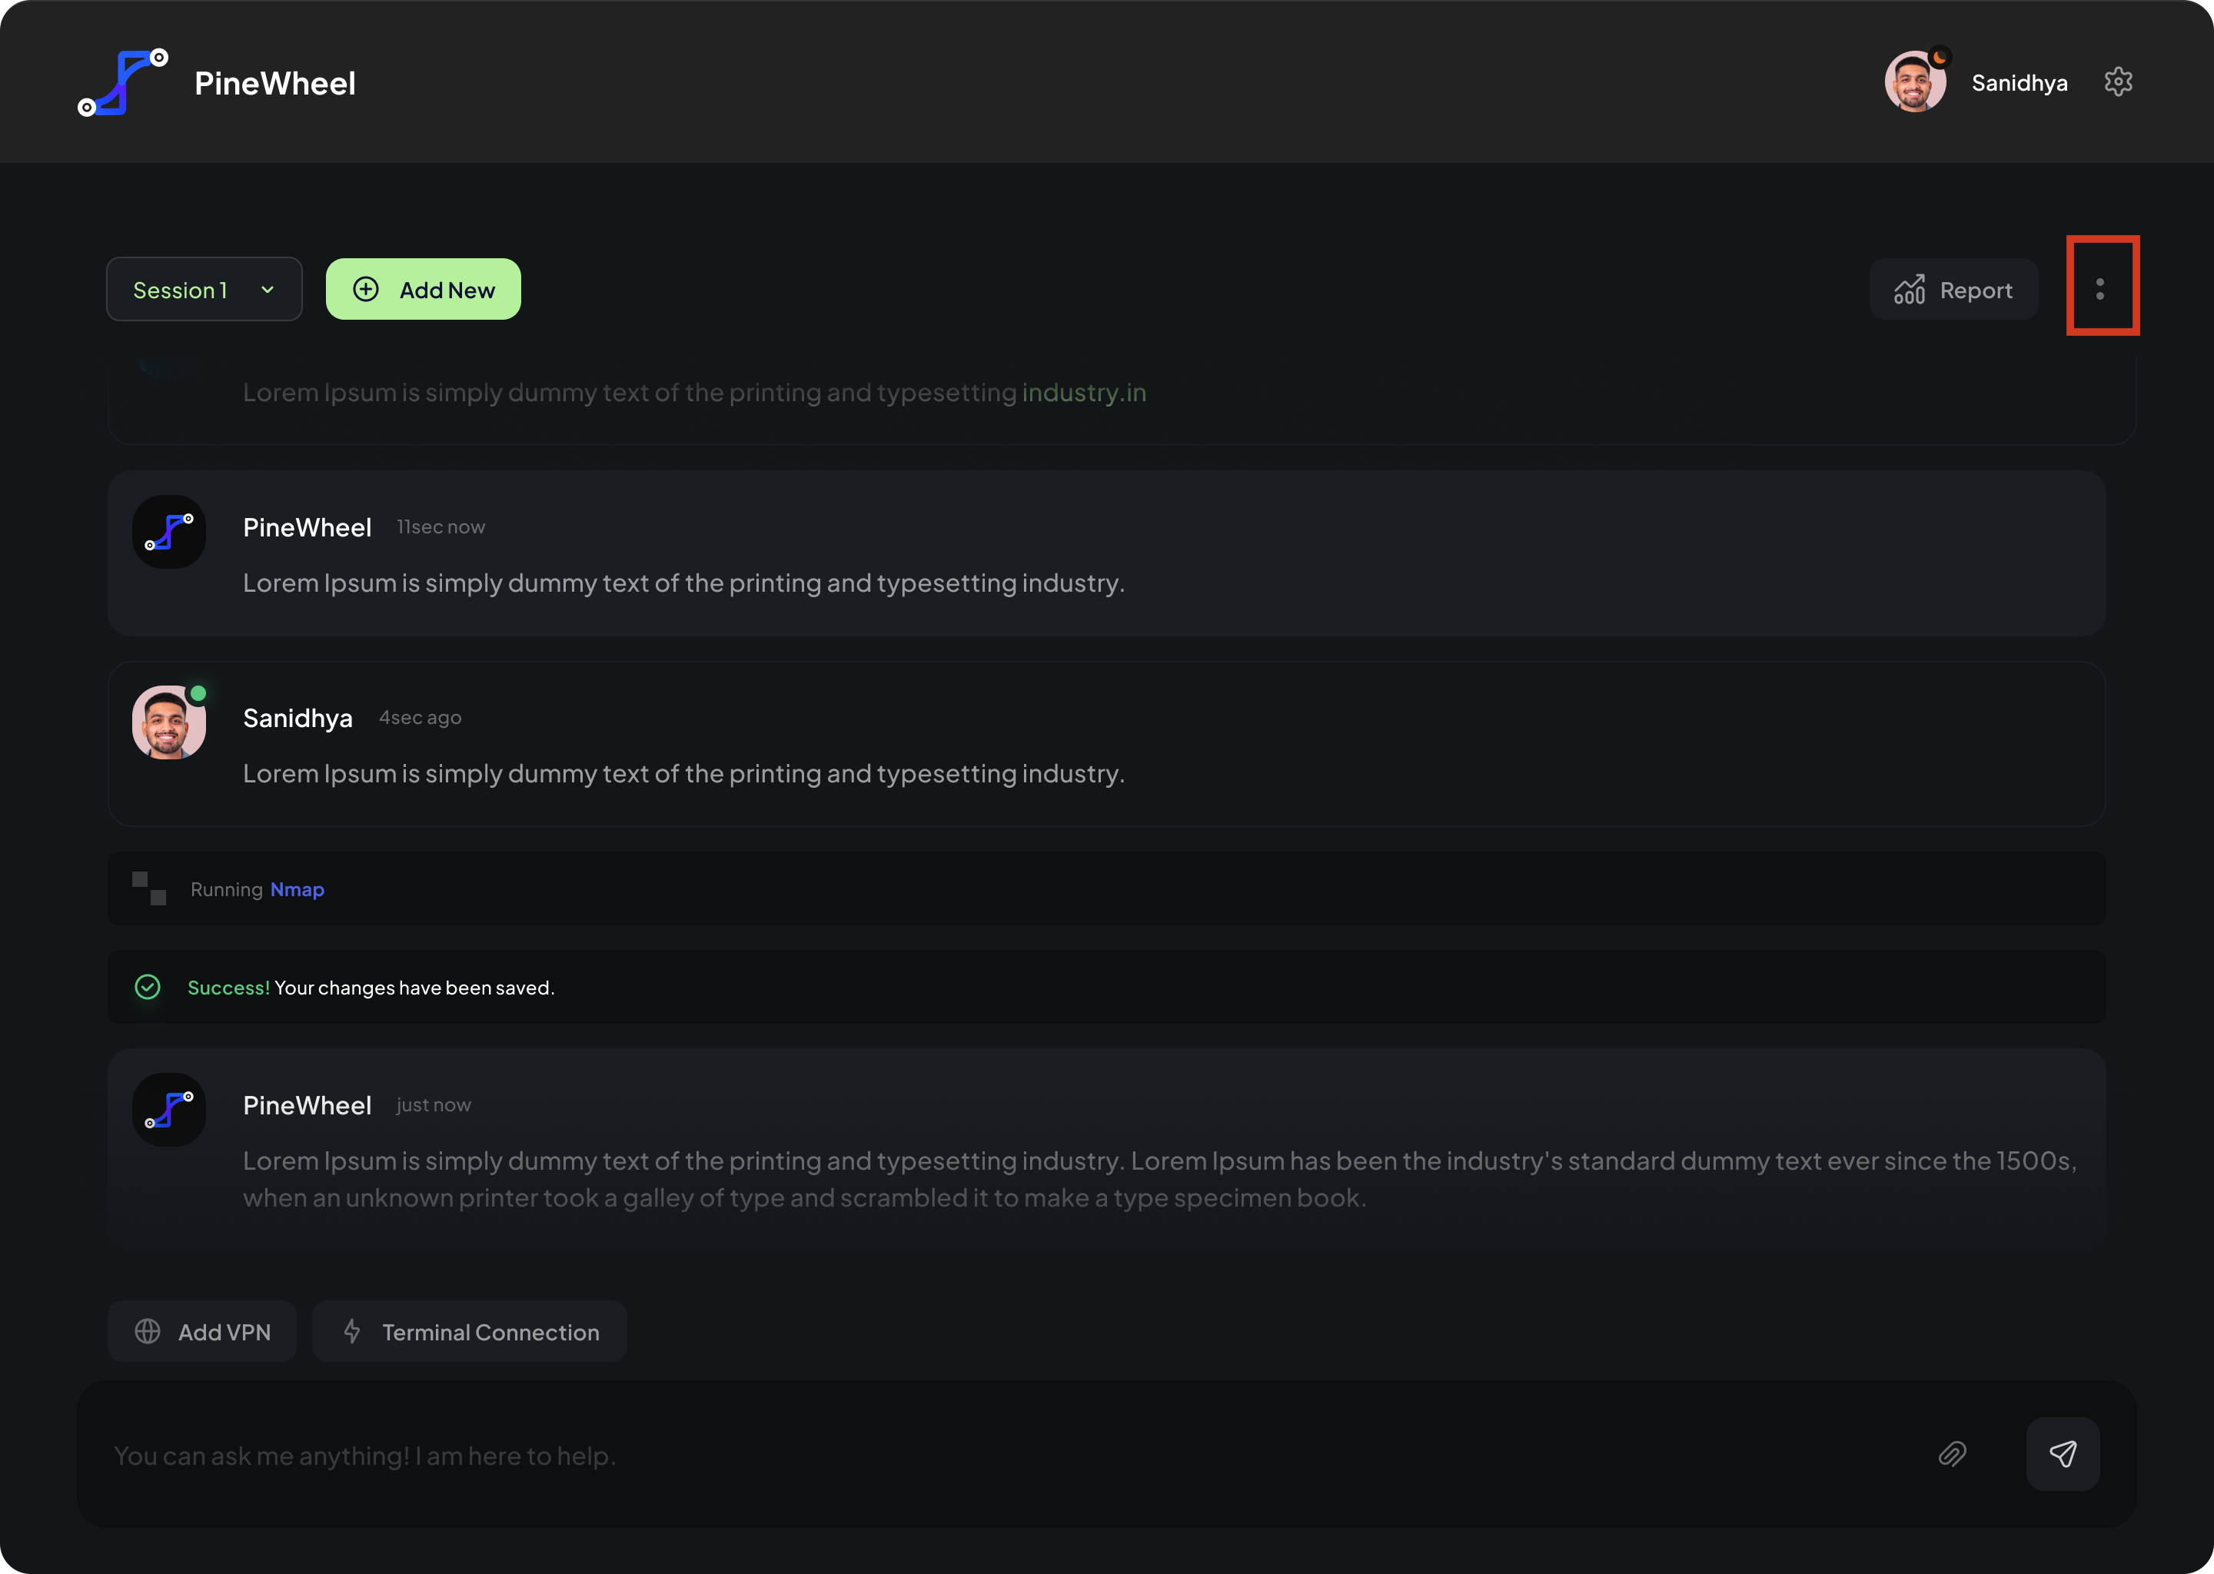Click the Add VPN button
This screenshot has width=2214, height=1574.
tap(201, 1332)
